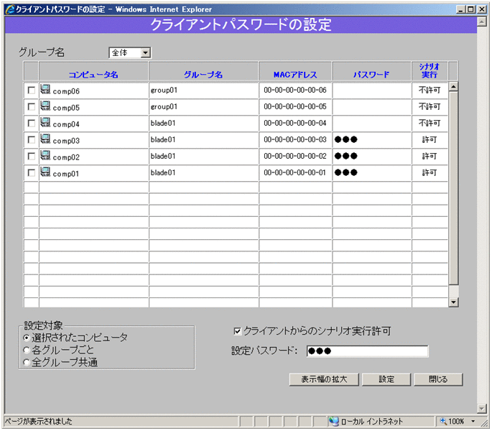The width and height of the screenshot is (492, 431).
Task: Open the グループ名 dropdown showing 全体
Action: point(130,52)
